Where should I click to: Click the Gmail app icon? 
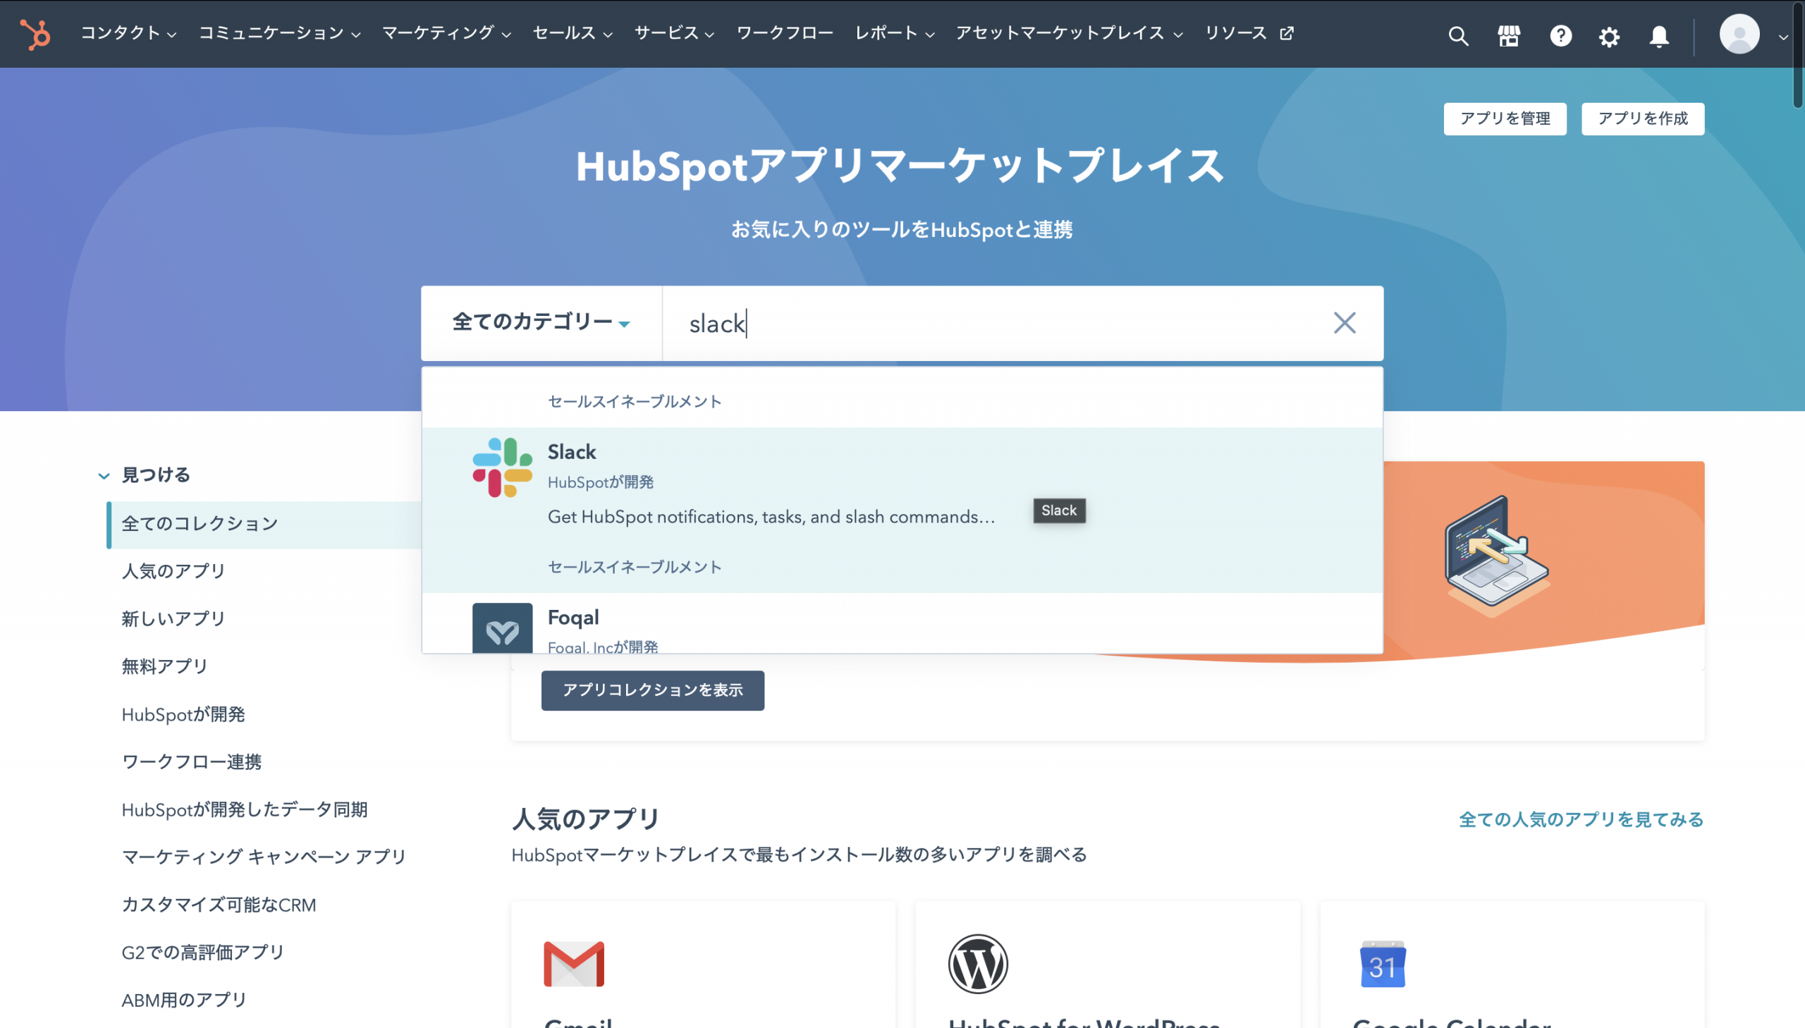click(x=574, y=964)
